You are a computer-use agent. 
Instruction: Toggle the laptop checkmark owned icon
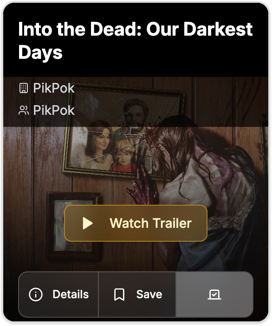tap(214, 295)
